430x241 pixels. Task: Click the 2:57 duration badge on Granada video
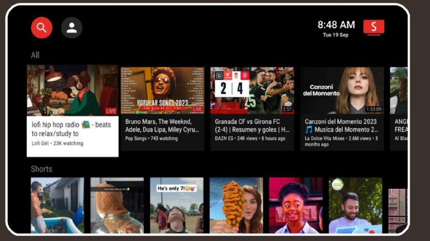tap(287, 109)
